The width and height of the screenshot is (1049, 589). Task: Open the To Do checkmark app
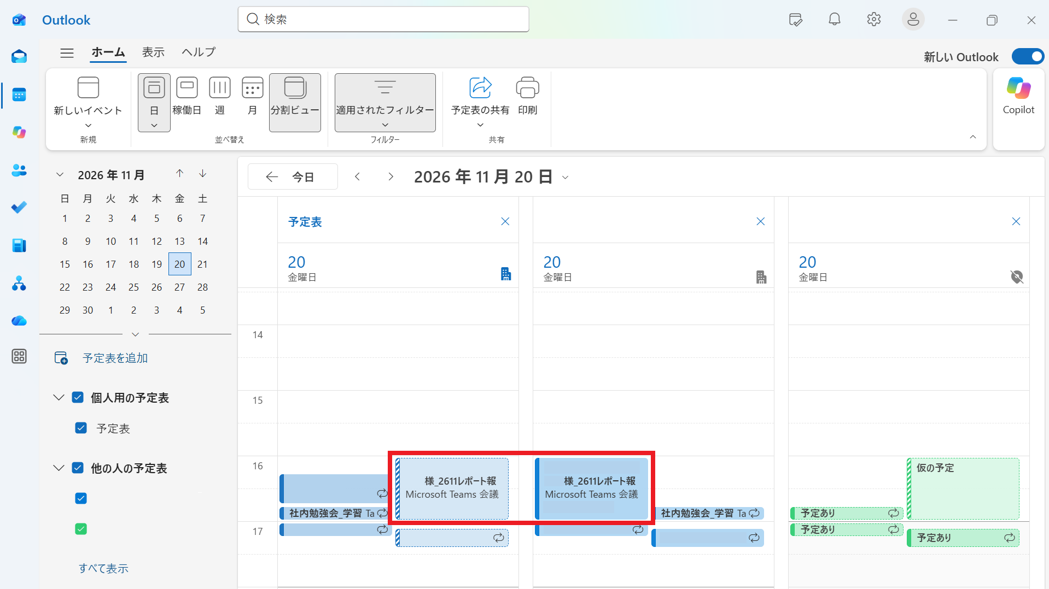click(19, 208)
